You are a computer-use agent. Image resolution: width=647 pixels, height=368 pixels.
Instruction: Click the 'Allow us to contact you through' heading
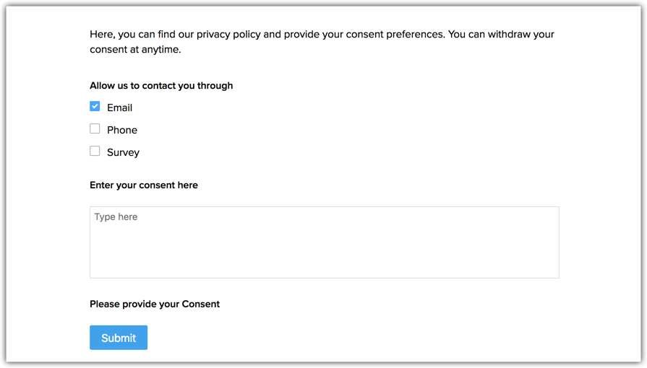[x=161, y=86]
